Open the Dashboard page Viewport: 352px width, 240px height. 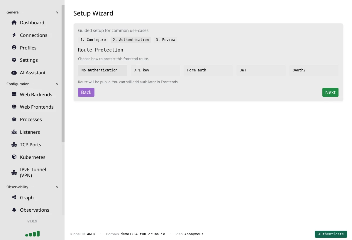tap(32, 23)
